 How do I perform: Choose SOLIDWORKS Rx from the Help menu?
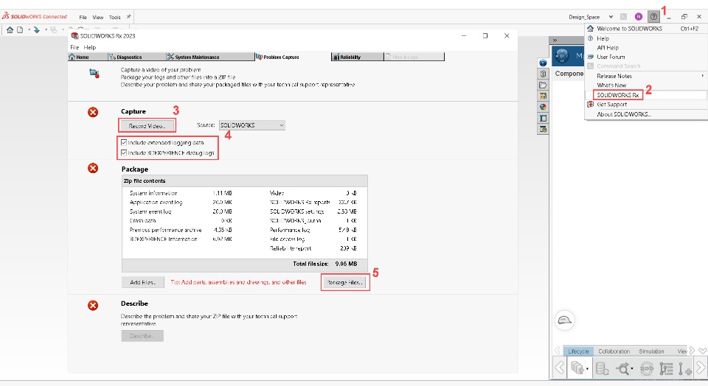coord(646,95)
